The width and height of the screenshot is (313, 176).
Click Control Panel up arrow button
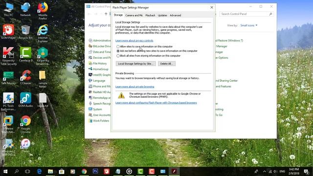click(106, 14)
